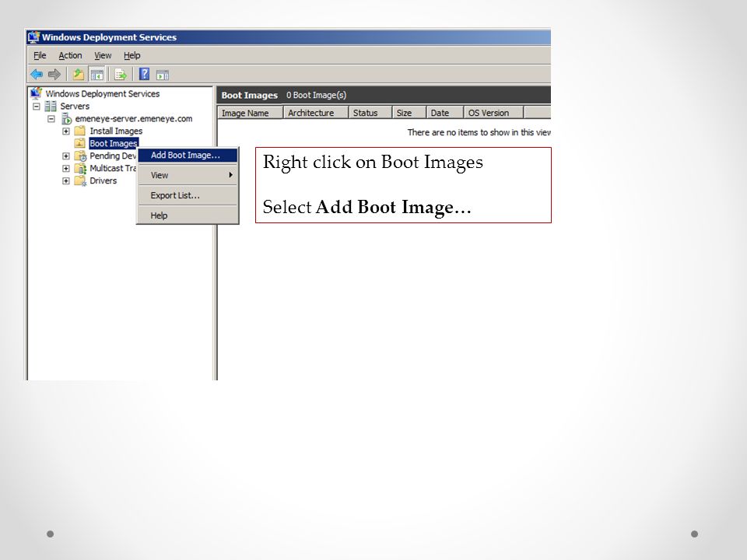Click the "0 Boot Image(s)" count text
The width and height of the screenshot is (747, 560).
point(317,95)
